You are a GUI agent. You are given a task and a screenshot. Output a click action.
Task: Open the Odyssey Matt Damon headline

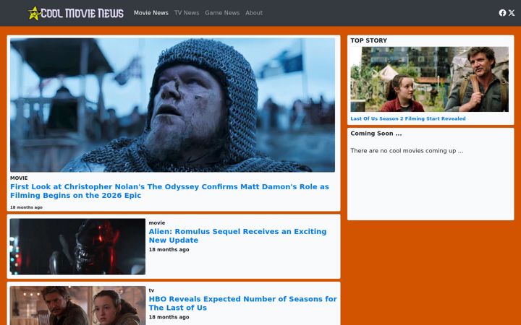coord(169,191)
